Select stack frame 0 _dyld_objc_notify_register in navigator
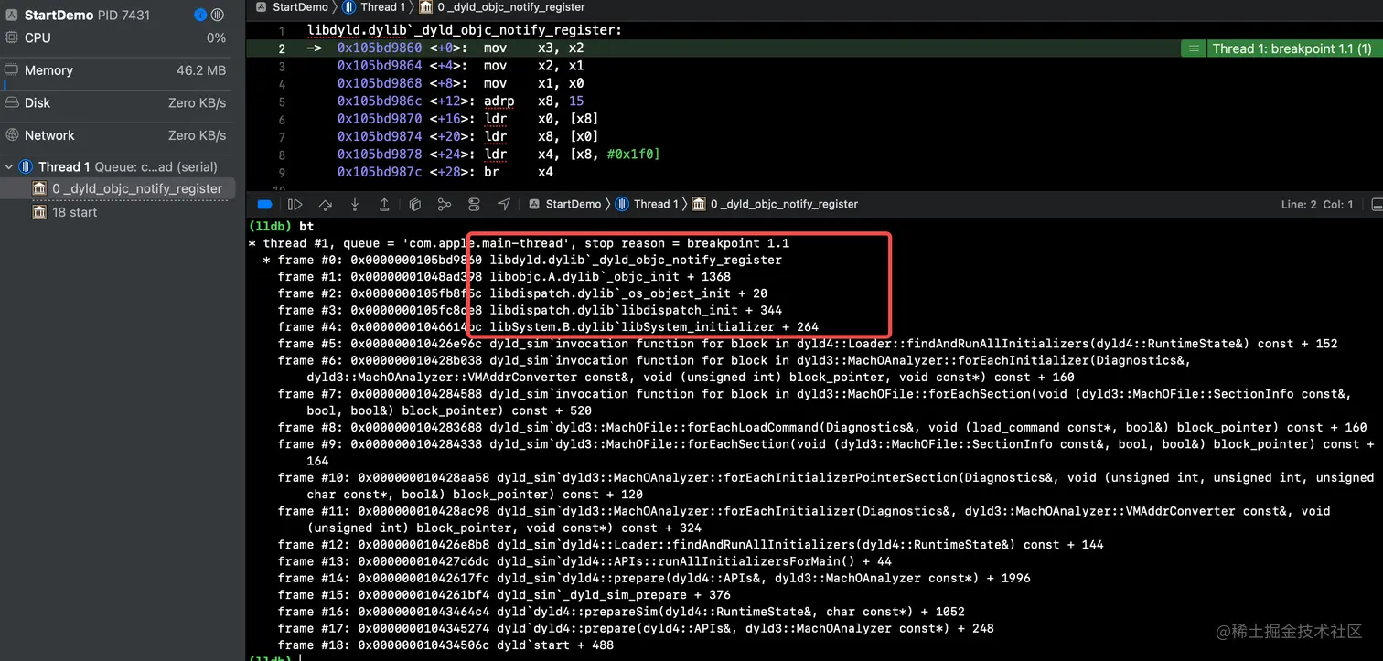1383x661 pixels. pyautogui.click(x=117, y=189)
